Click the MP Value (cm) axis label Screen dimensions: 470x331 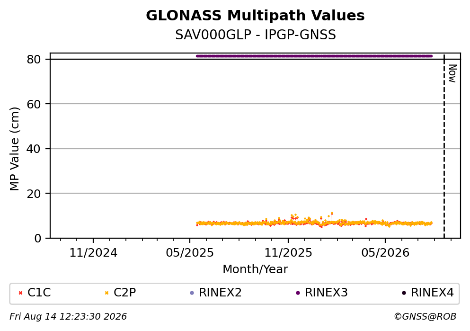click(14, 149)
